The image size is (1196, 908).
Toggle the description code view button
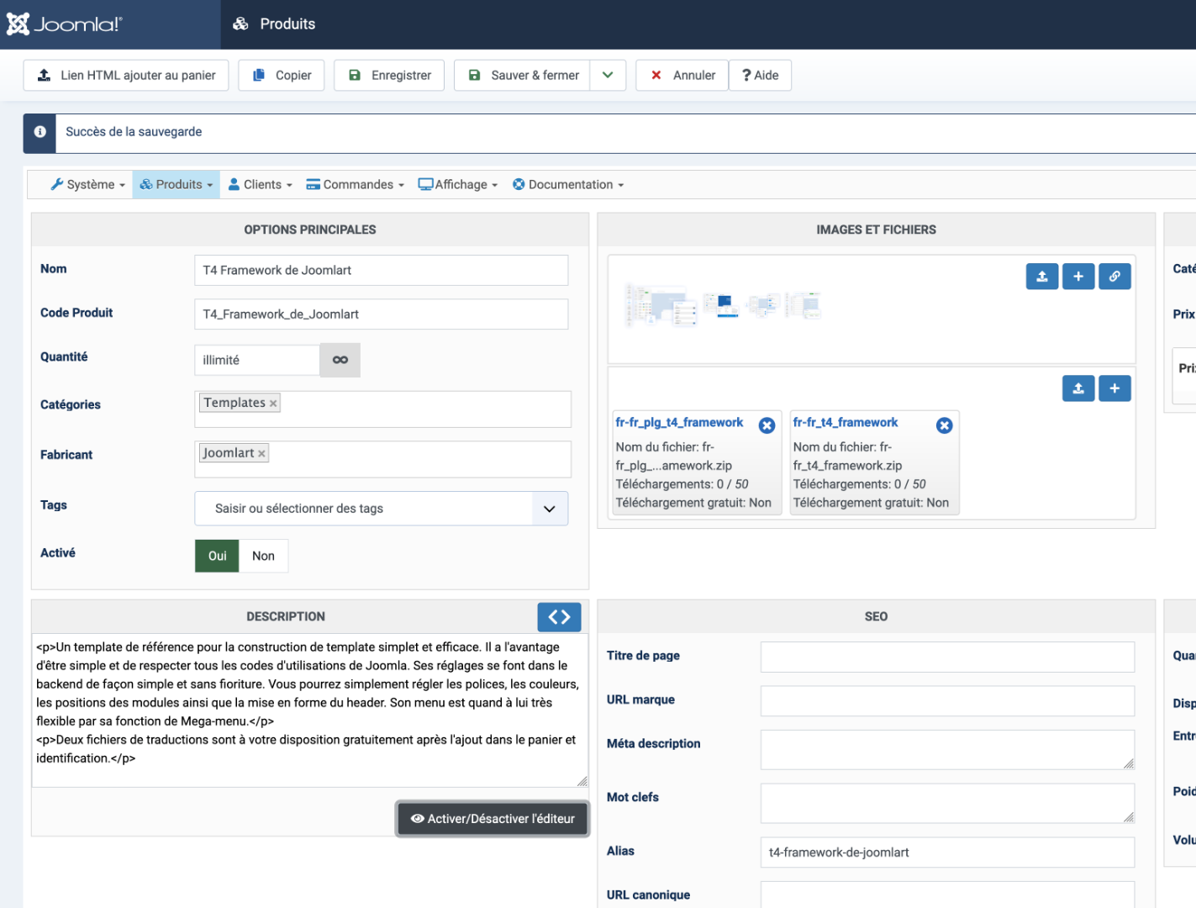[559, 617]
